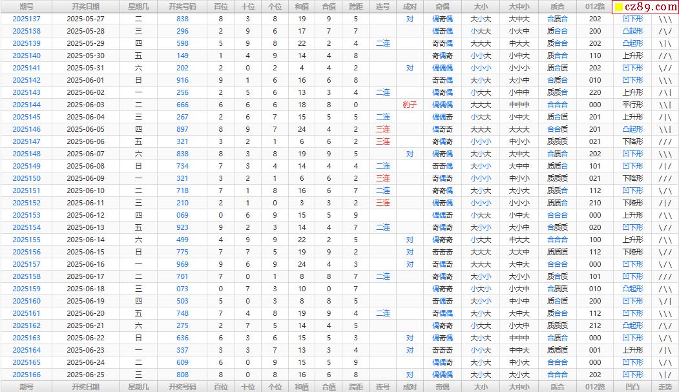Click winning number 808 link

pyautogui.click(x=182, y=375)
